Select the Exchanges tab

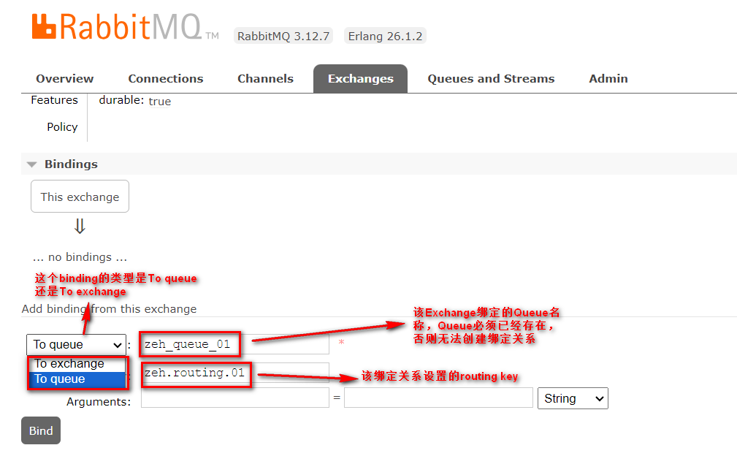pos(360,79)
